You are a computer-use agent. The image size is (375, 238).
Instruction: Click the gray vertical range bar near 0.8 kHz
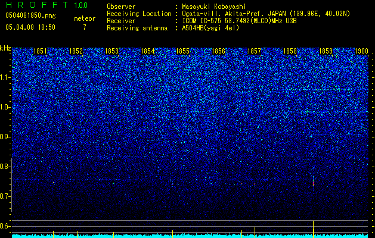coord(11,185)
